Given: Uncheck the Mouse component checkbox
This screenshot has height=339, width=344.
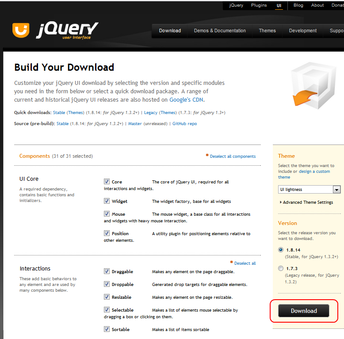Looking at the screenshot, I should (x=107, y=213).
